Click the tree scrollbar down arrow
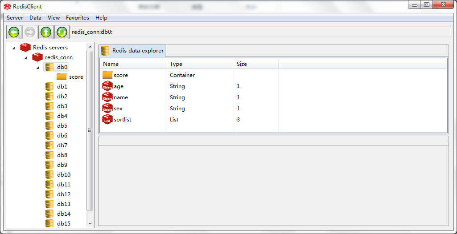457x234 pixels. click(x=90, y=223)
